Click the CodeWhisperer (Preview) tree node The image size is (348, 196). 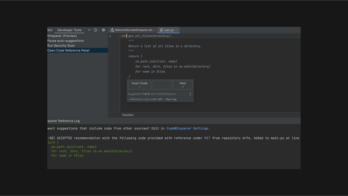pos(62,36)
